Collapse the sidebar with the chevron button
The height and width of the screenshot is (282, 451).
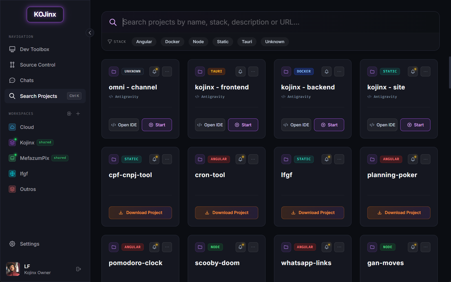90,33
